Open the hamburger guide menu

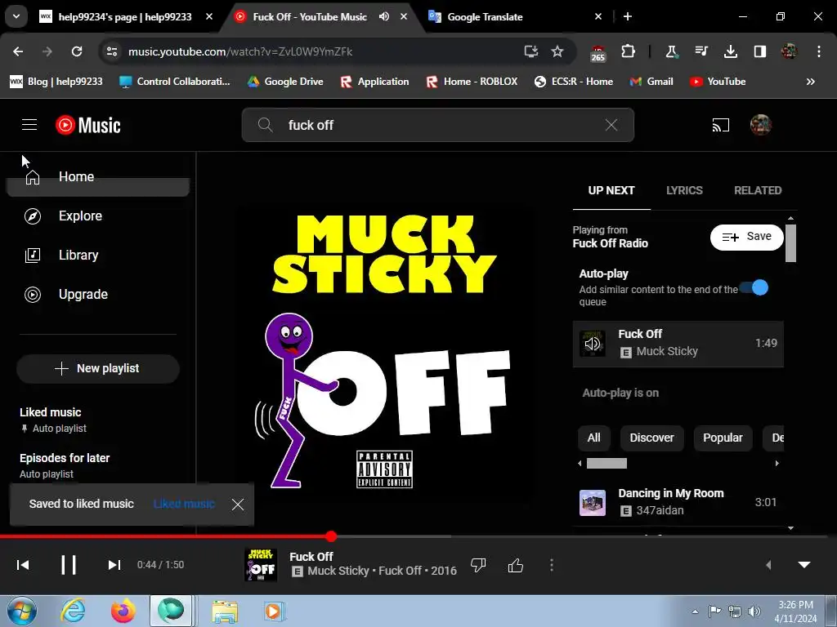point(29,125)
